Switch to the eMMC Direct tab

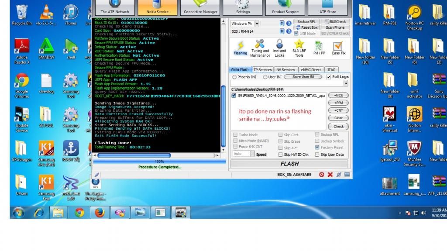click(x=311, y=69)
